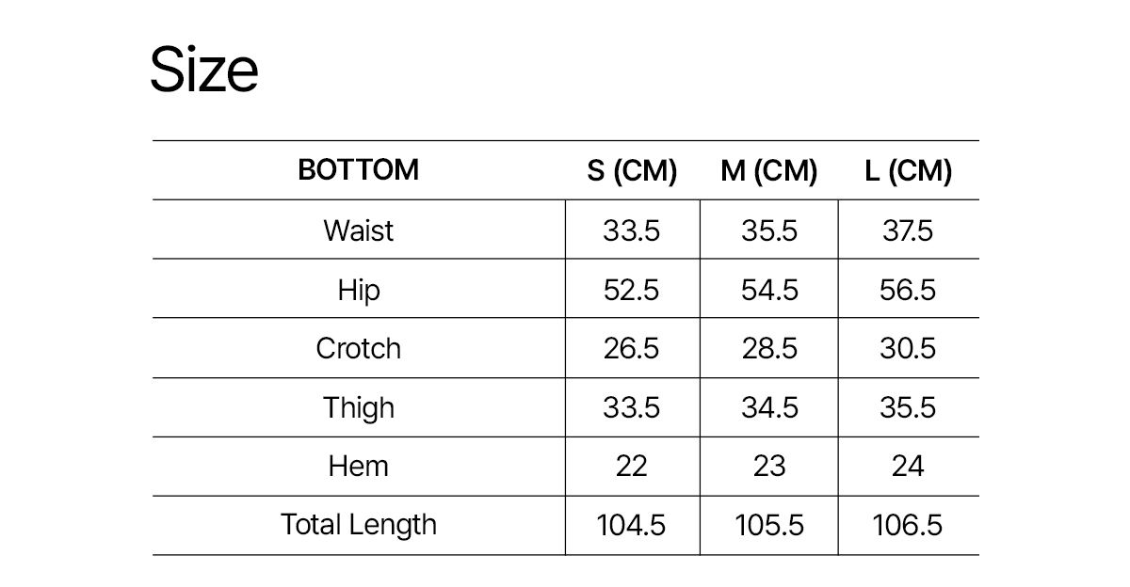
Task: Click the Thigh value 34.5 cell
Action: [x=769, y=408]
